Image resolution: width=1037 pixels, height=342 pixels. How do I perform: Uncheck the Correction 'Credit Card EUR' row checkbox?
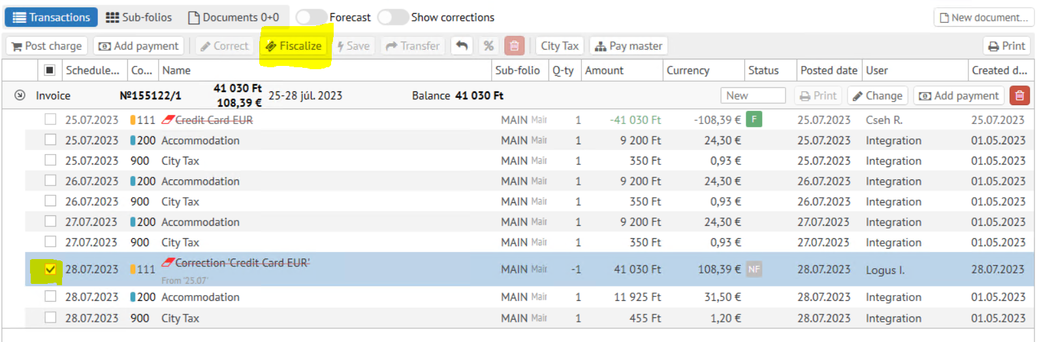point(50,269)
